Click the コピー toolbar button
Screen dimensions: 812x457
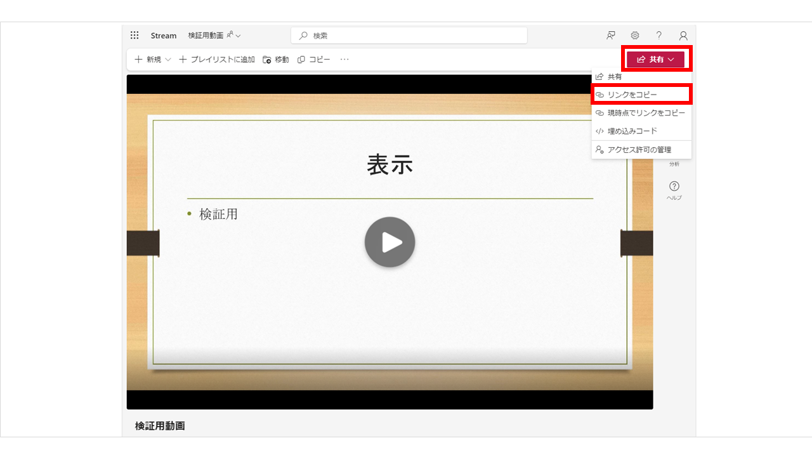point(314,60)
